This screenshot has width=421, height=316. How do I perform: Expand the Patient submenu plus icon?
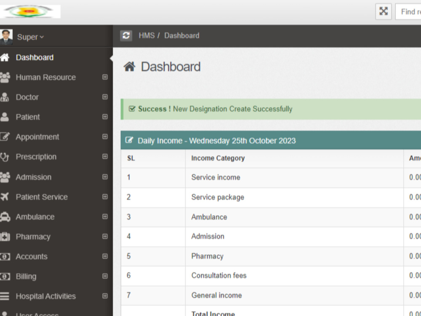[x=105, y=117]
